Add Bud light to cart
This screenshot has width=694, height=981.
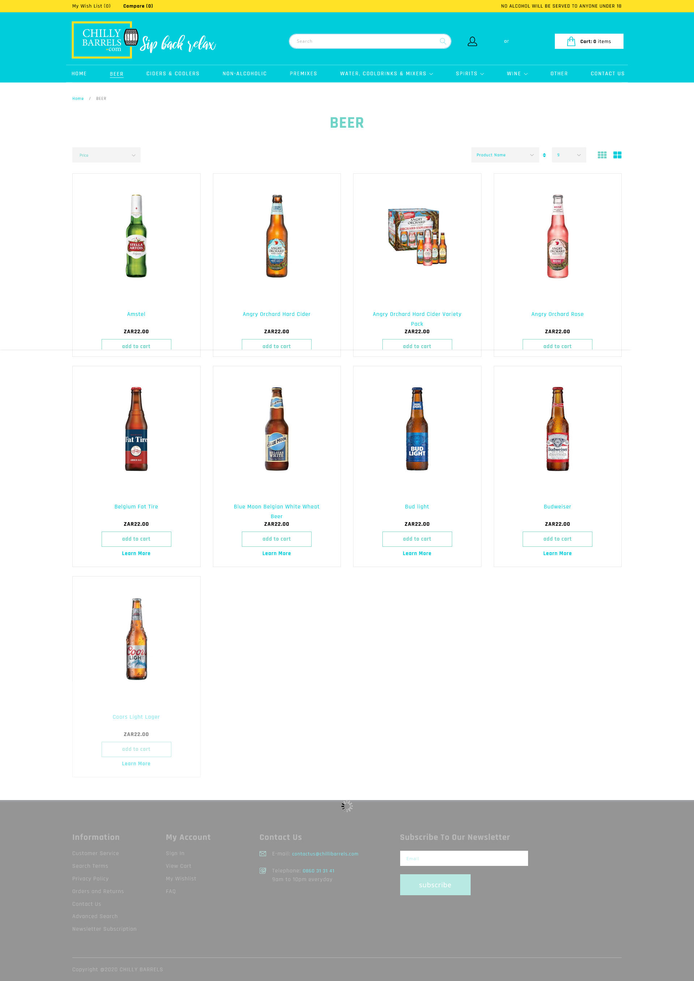click(417, 539)
